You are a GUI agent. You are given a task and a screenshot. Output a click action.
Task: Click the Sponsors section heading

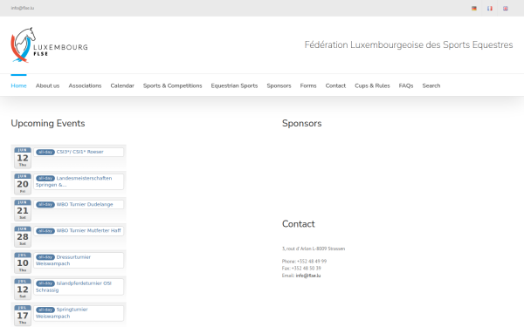(302, 124)
